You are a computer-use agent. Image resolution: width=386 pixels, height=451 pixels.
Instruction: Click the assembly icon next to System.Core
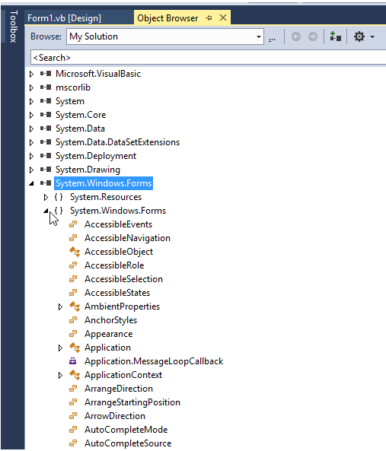[x=46, y=115]
